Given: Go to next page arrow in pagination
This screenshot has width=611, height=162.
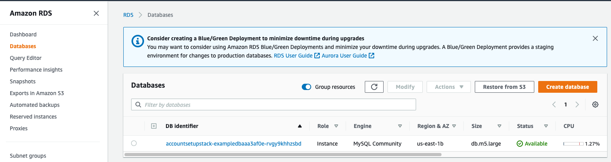Looking at the screenshot, I should pos(577,104).
